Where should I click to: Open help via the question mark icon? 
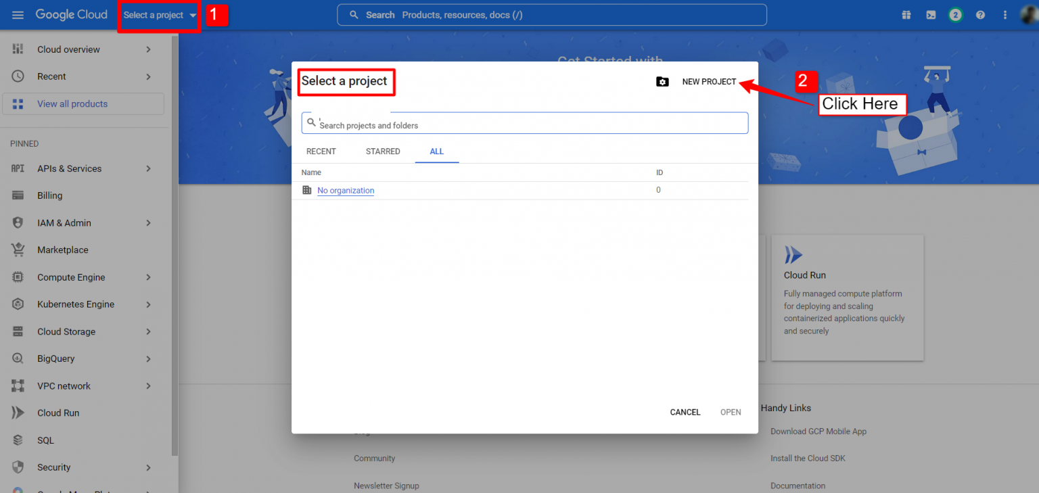point(980,14)
